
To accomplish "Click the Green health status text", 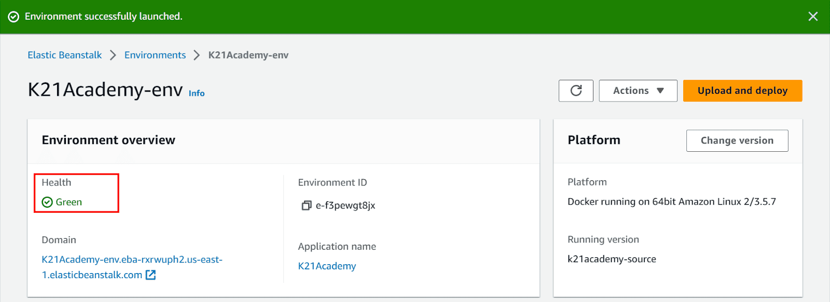I will point(69,202).
